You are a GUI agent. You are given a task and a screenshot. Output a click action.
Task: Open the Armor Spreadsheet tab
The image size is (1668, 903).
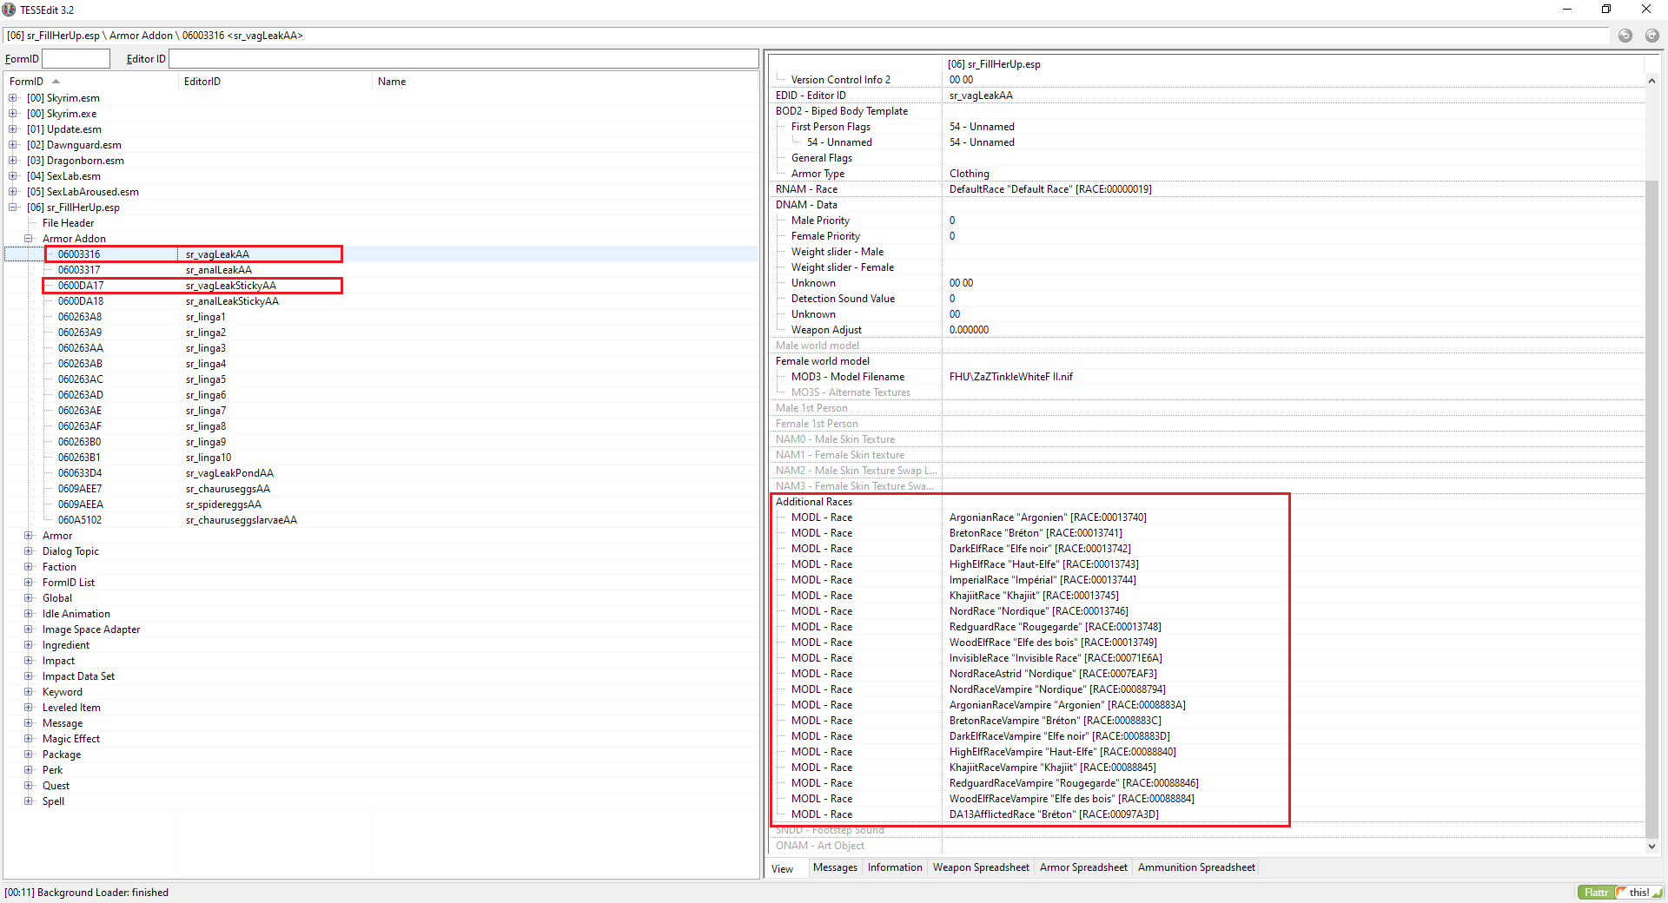1083,867
